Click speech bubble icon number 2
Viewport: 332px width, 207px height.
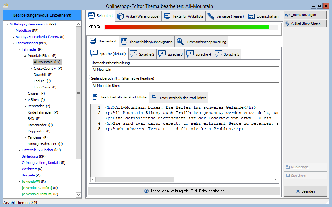134,54
